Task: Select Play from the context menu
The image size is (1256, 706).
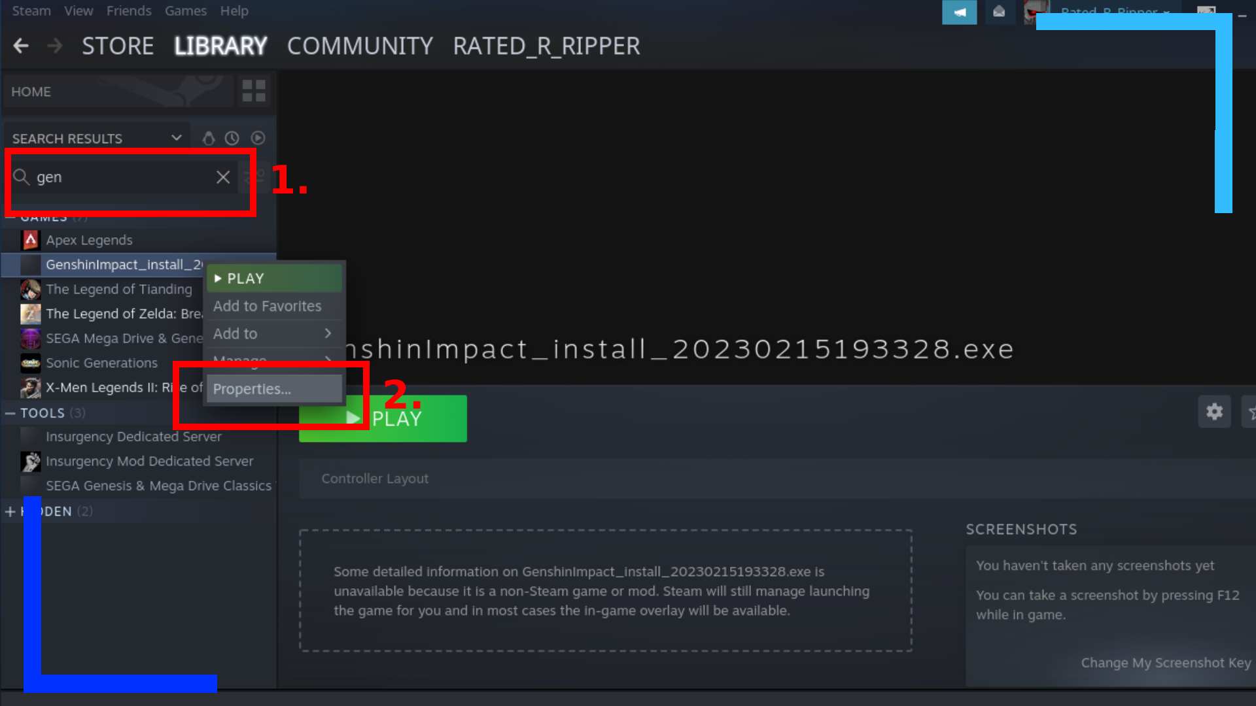Action: (245, 278)
